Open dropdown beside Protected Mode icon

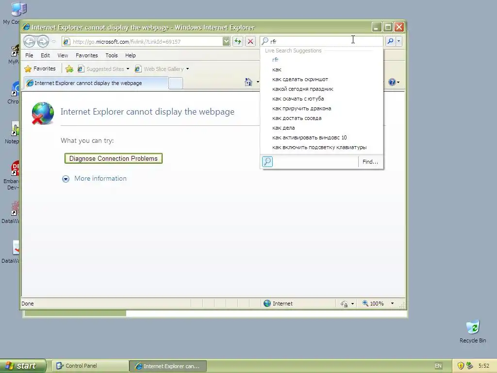click(x=352, y=304)
